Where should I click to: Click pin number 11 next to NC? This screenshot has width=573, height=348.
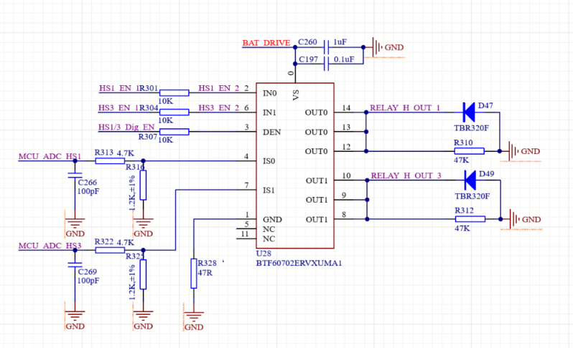245,234
